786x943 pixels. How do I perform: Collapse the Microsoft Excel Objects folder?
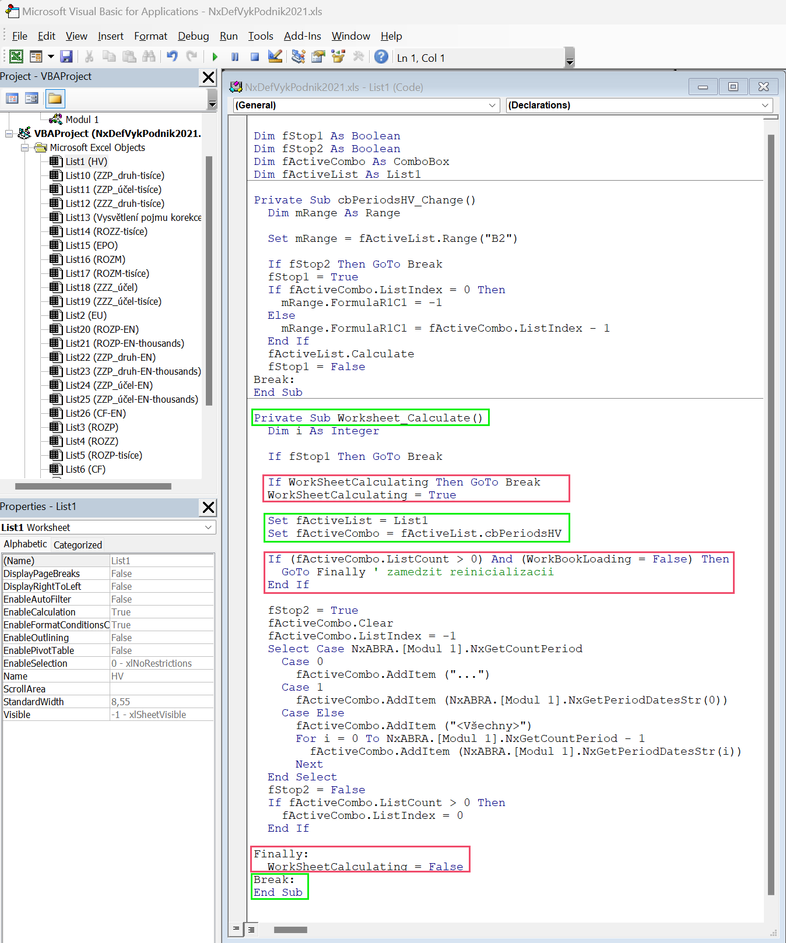click(x=25, y=148)
